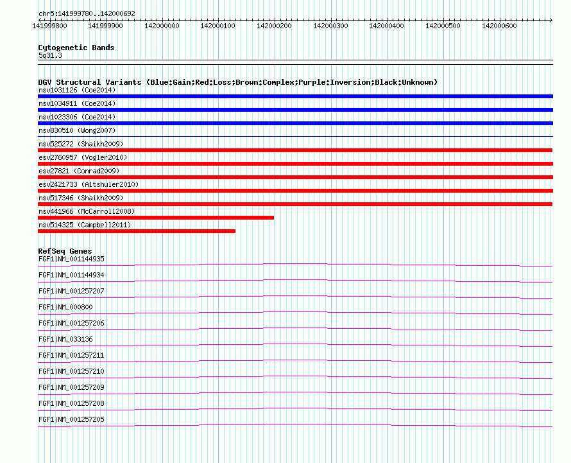Open transcript FGF1|NM_000800

coord(65,308)
